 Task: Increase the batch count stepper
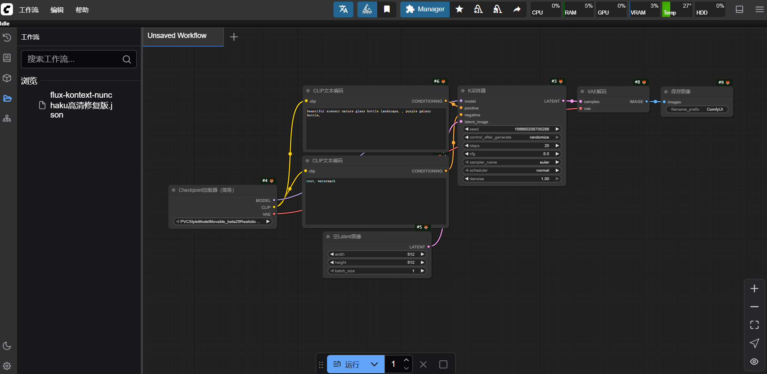click(x=406, y=360)
